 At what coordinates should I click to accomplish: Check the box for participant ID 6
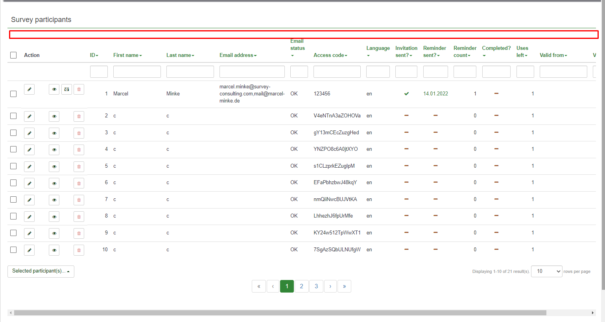13,183
